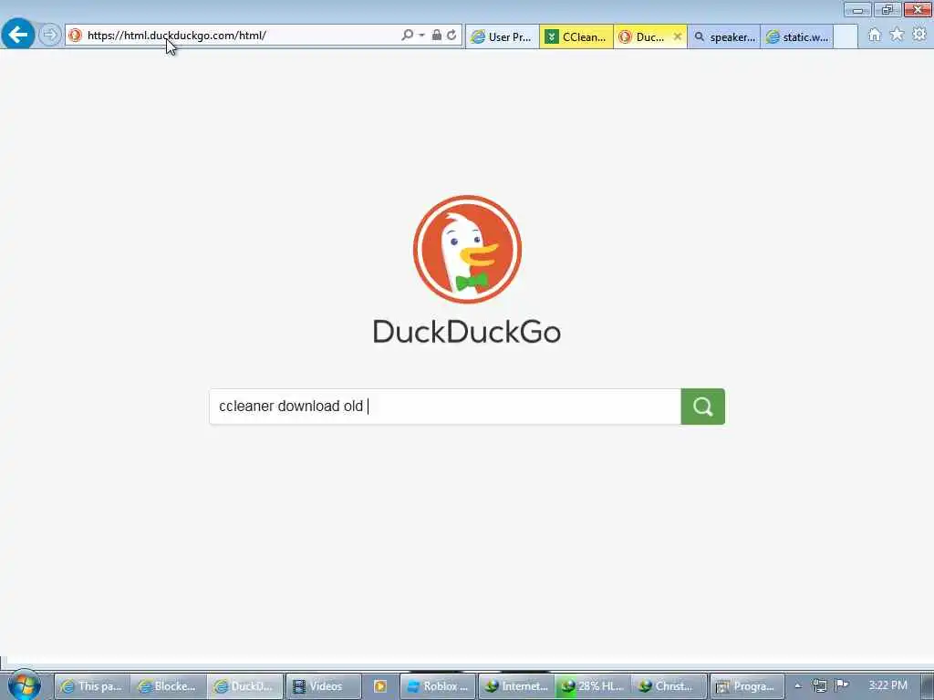This screenshot has height=700, width=934.
Task: Open the 28% HL... download progress taskbar button
Action: click(593, 686)
